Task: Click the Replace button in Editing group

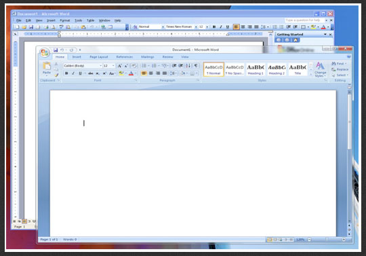Action: (x=340, y=69)
